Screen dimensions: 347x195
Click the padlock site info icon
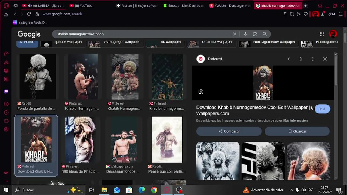pyautogui.click(x=37, y=14)
